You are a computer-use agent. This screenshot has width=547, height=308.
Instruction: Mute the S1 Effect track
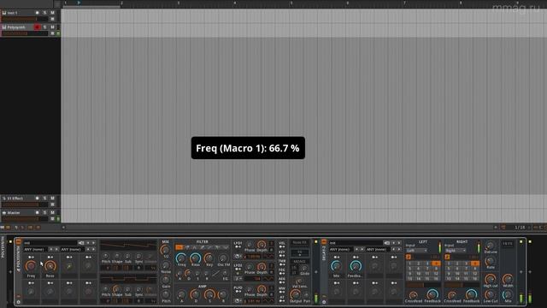click(x=53, y=198)
